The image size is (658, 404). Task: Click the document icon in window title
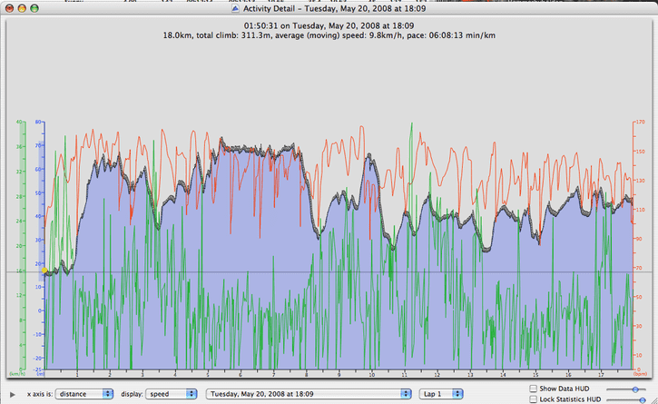click(235, 8)
